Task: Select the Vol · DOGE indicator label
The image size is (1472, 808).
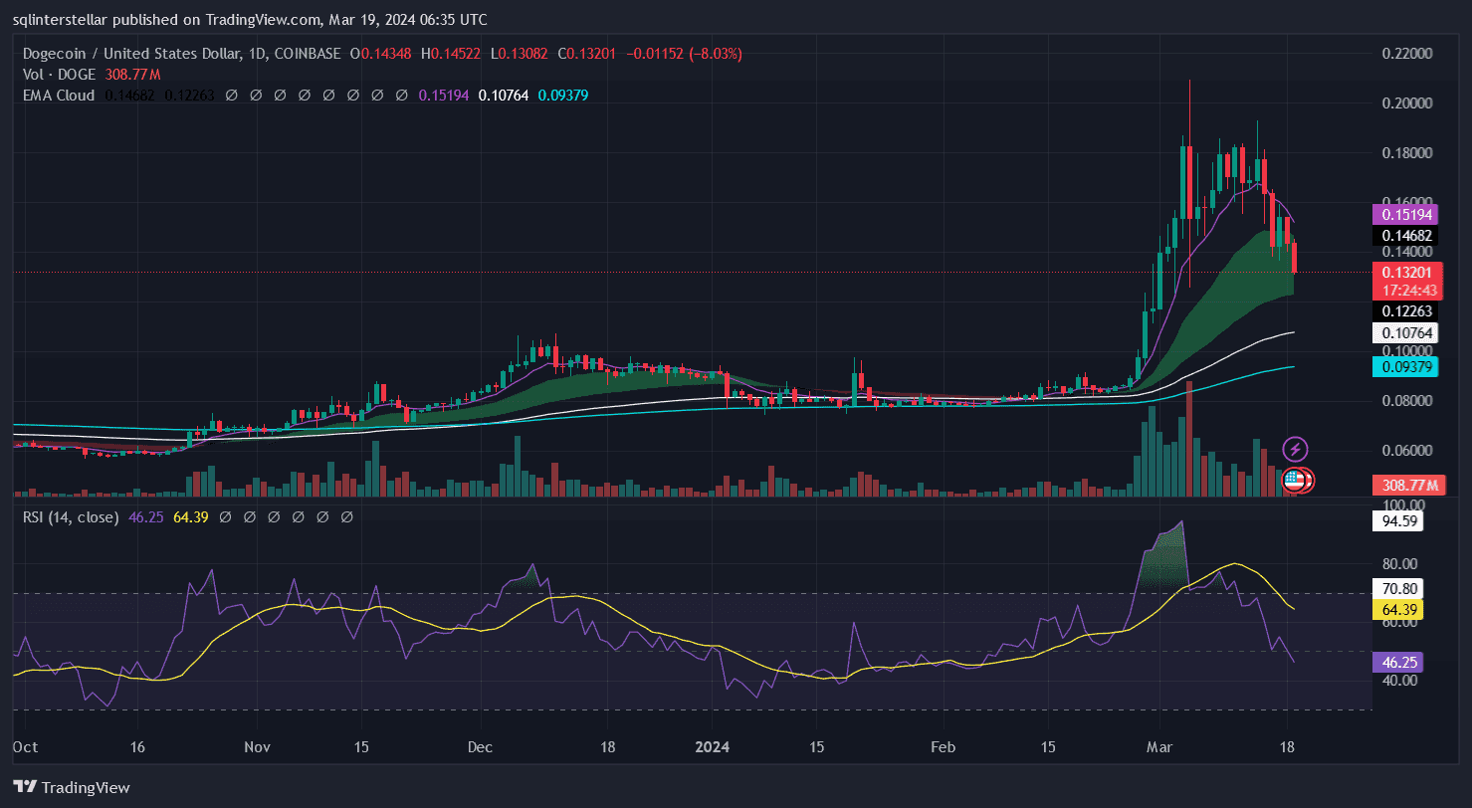Action: coord(59,75)
